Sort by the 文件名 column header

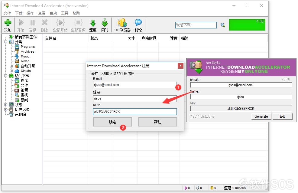coord(66,38)
